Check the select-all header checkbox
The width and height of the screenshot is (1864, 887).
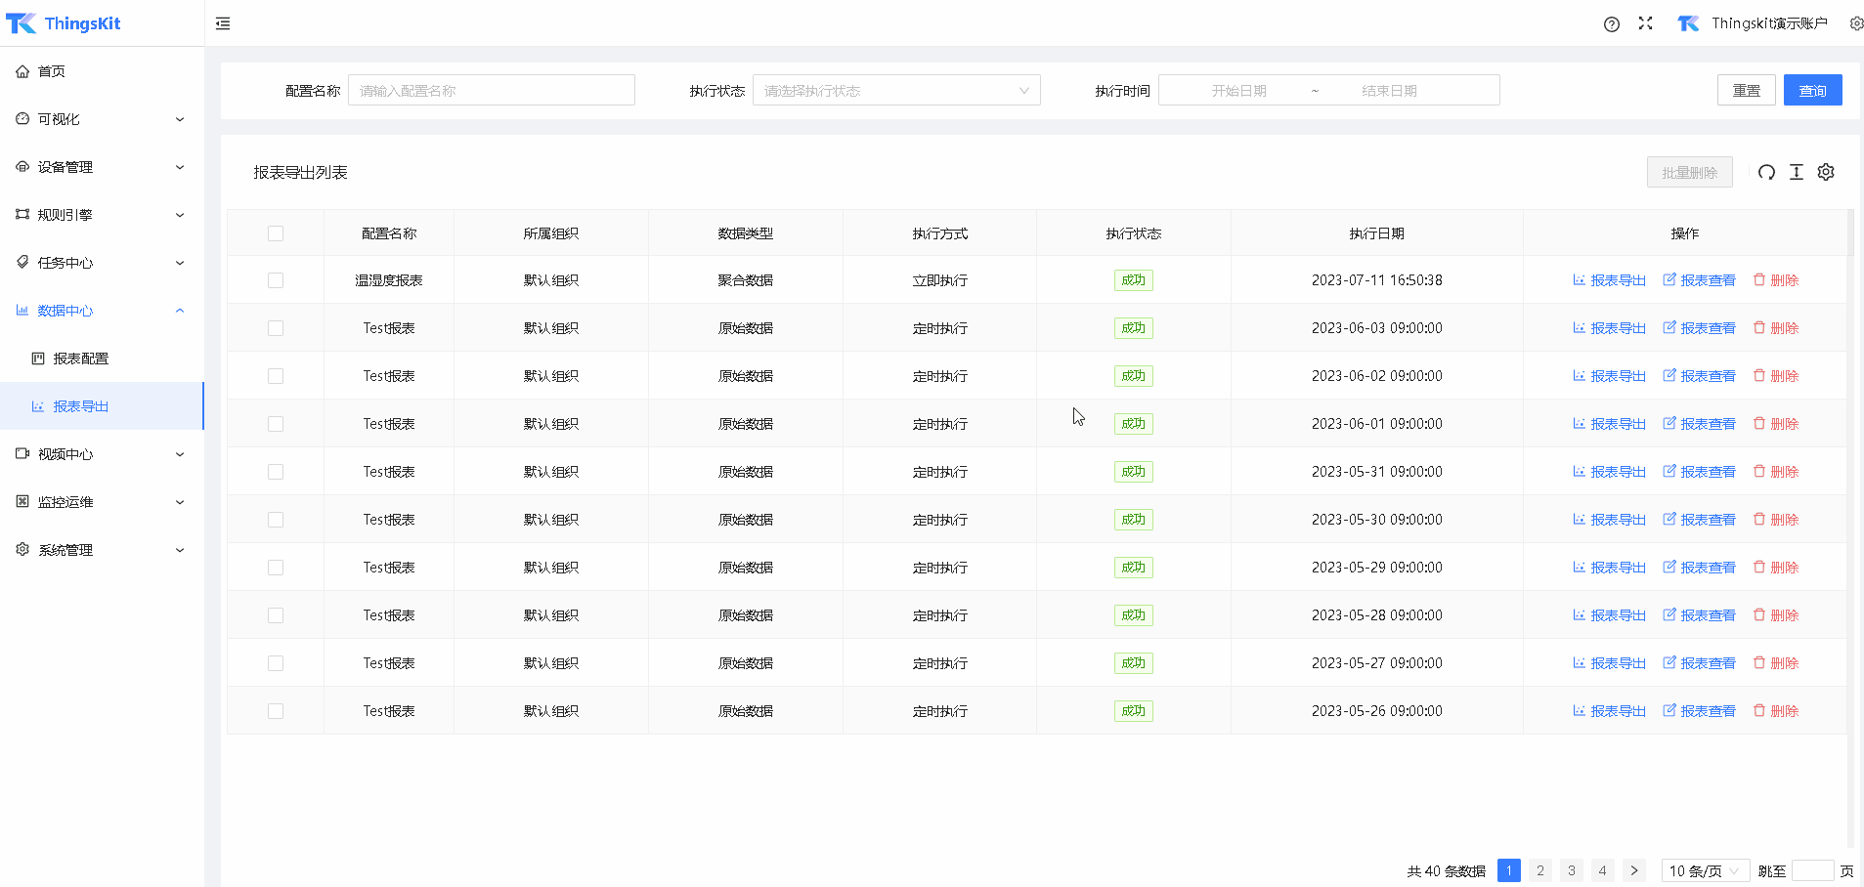(x=276, y=233)
